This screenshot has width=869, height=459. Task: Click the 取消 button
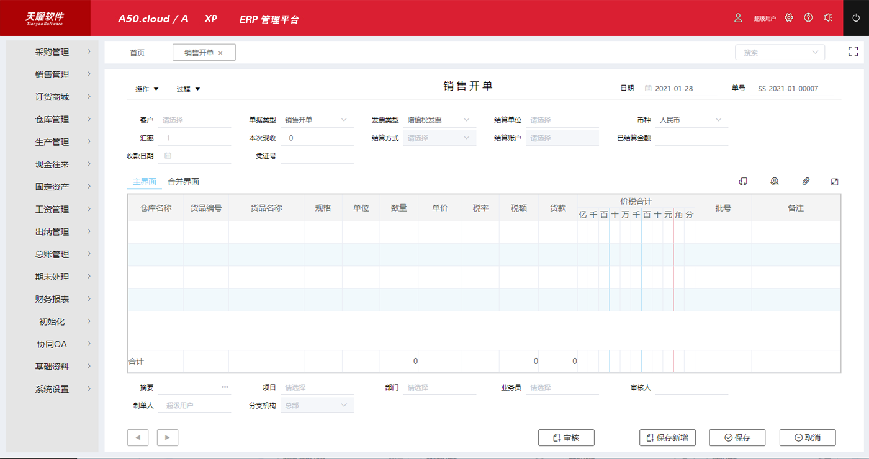tap(808, 437)
